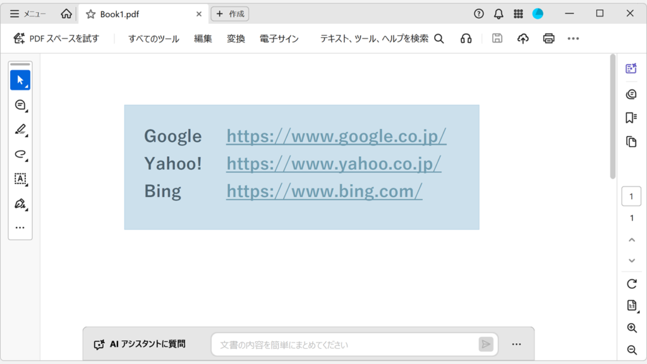Click the current page number box
647x364 pixels.
tap(631, 197)
